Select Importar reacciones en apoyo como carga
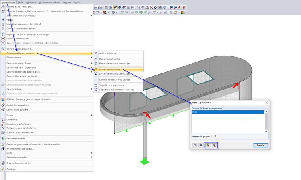Image resolution: width=301 pixels, height=180 pixels. [47, 34]
